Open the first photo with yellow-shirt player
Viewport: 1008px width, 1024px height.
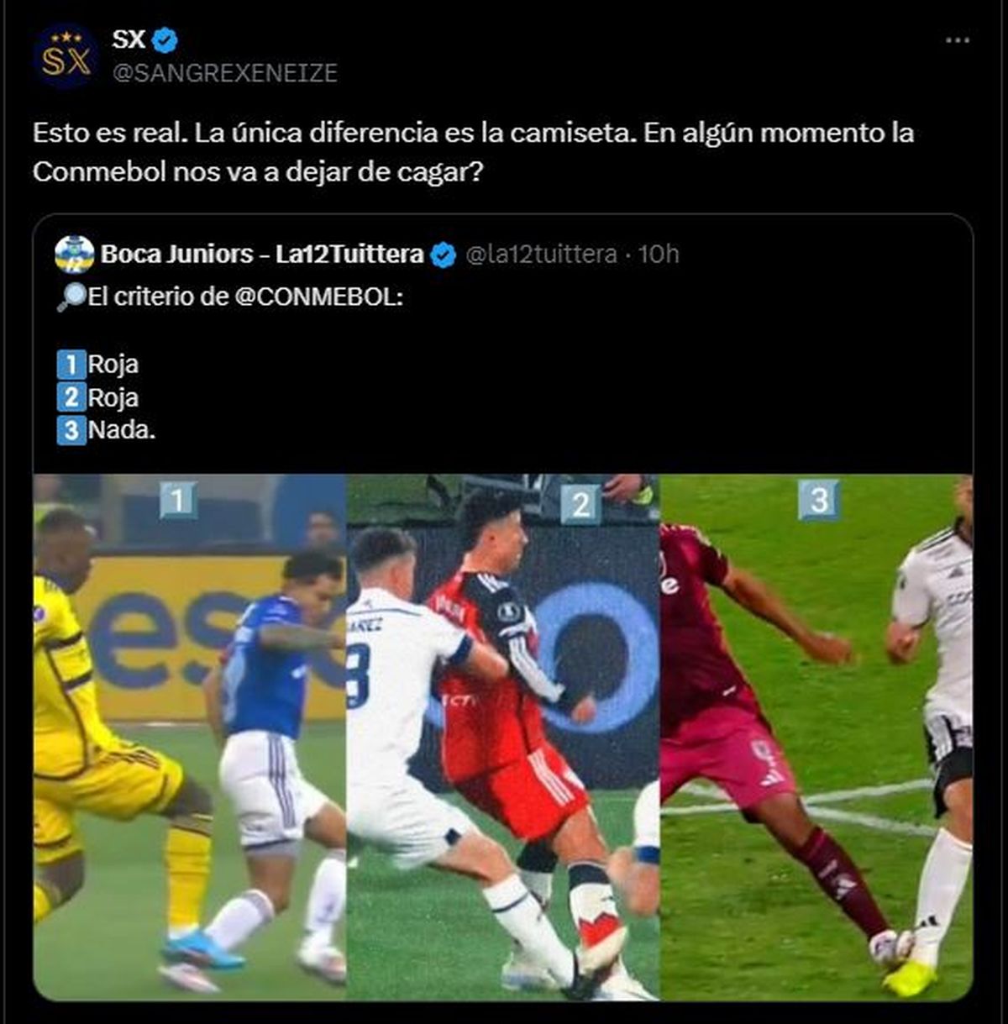(190, 738)
